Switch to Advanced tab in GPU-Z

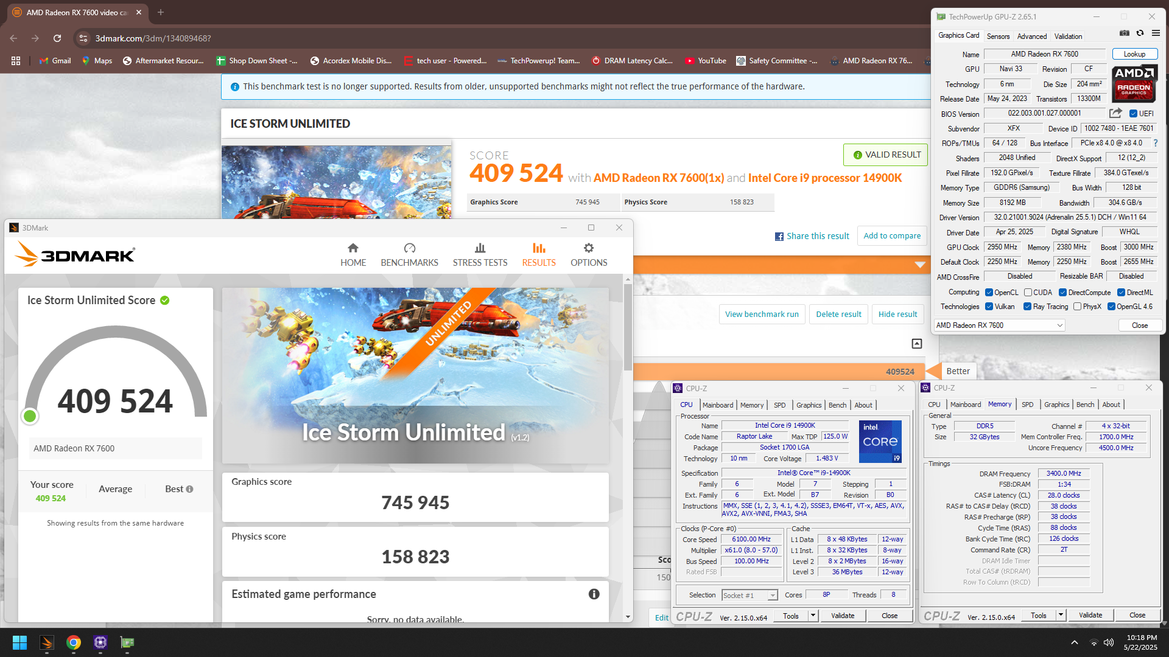(x=1032, y=36)
